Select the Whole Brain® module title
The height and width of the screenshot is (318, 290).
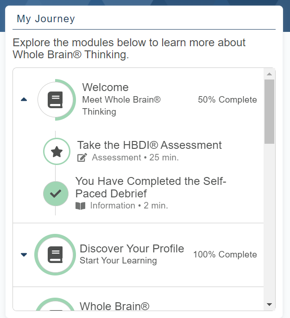(x=114, y=306)
